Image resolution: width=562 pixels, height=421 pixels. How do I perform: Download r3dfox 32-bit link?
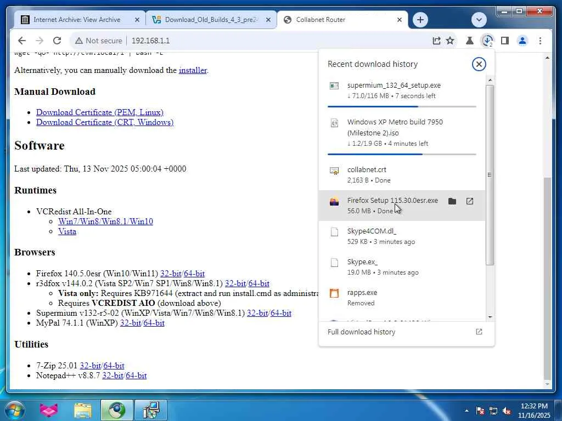(235, 283)
